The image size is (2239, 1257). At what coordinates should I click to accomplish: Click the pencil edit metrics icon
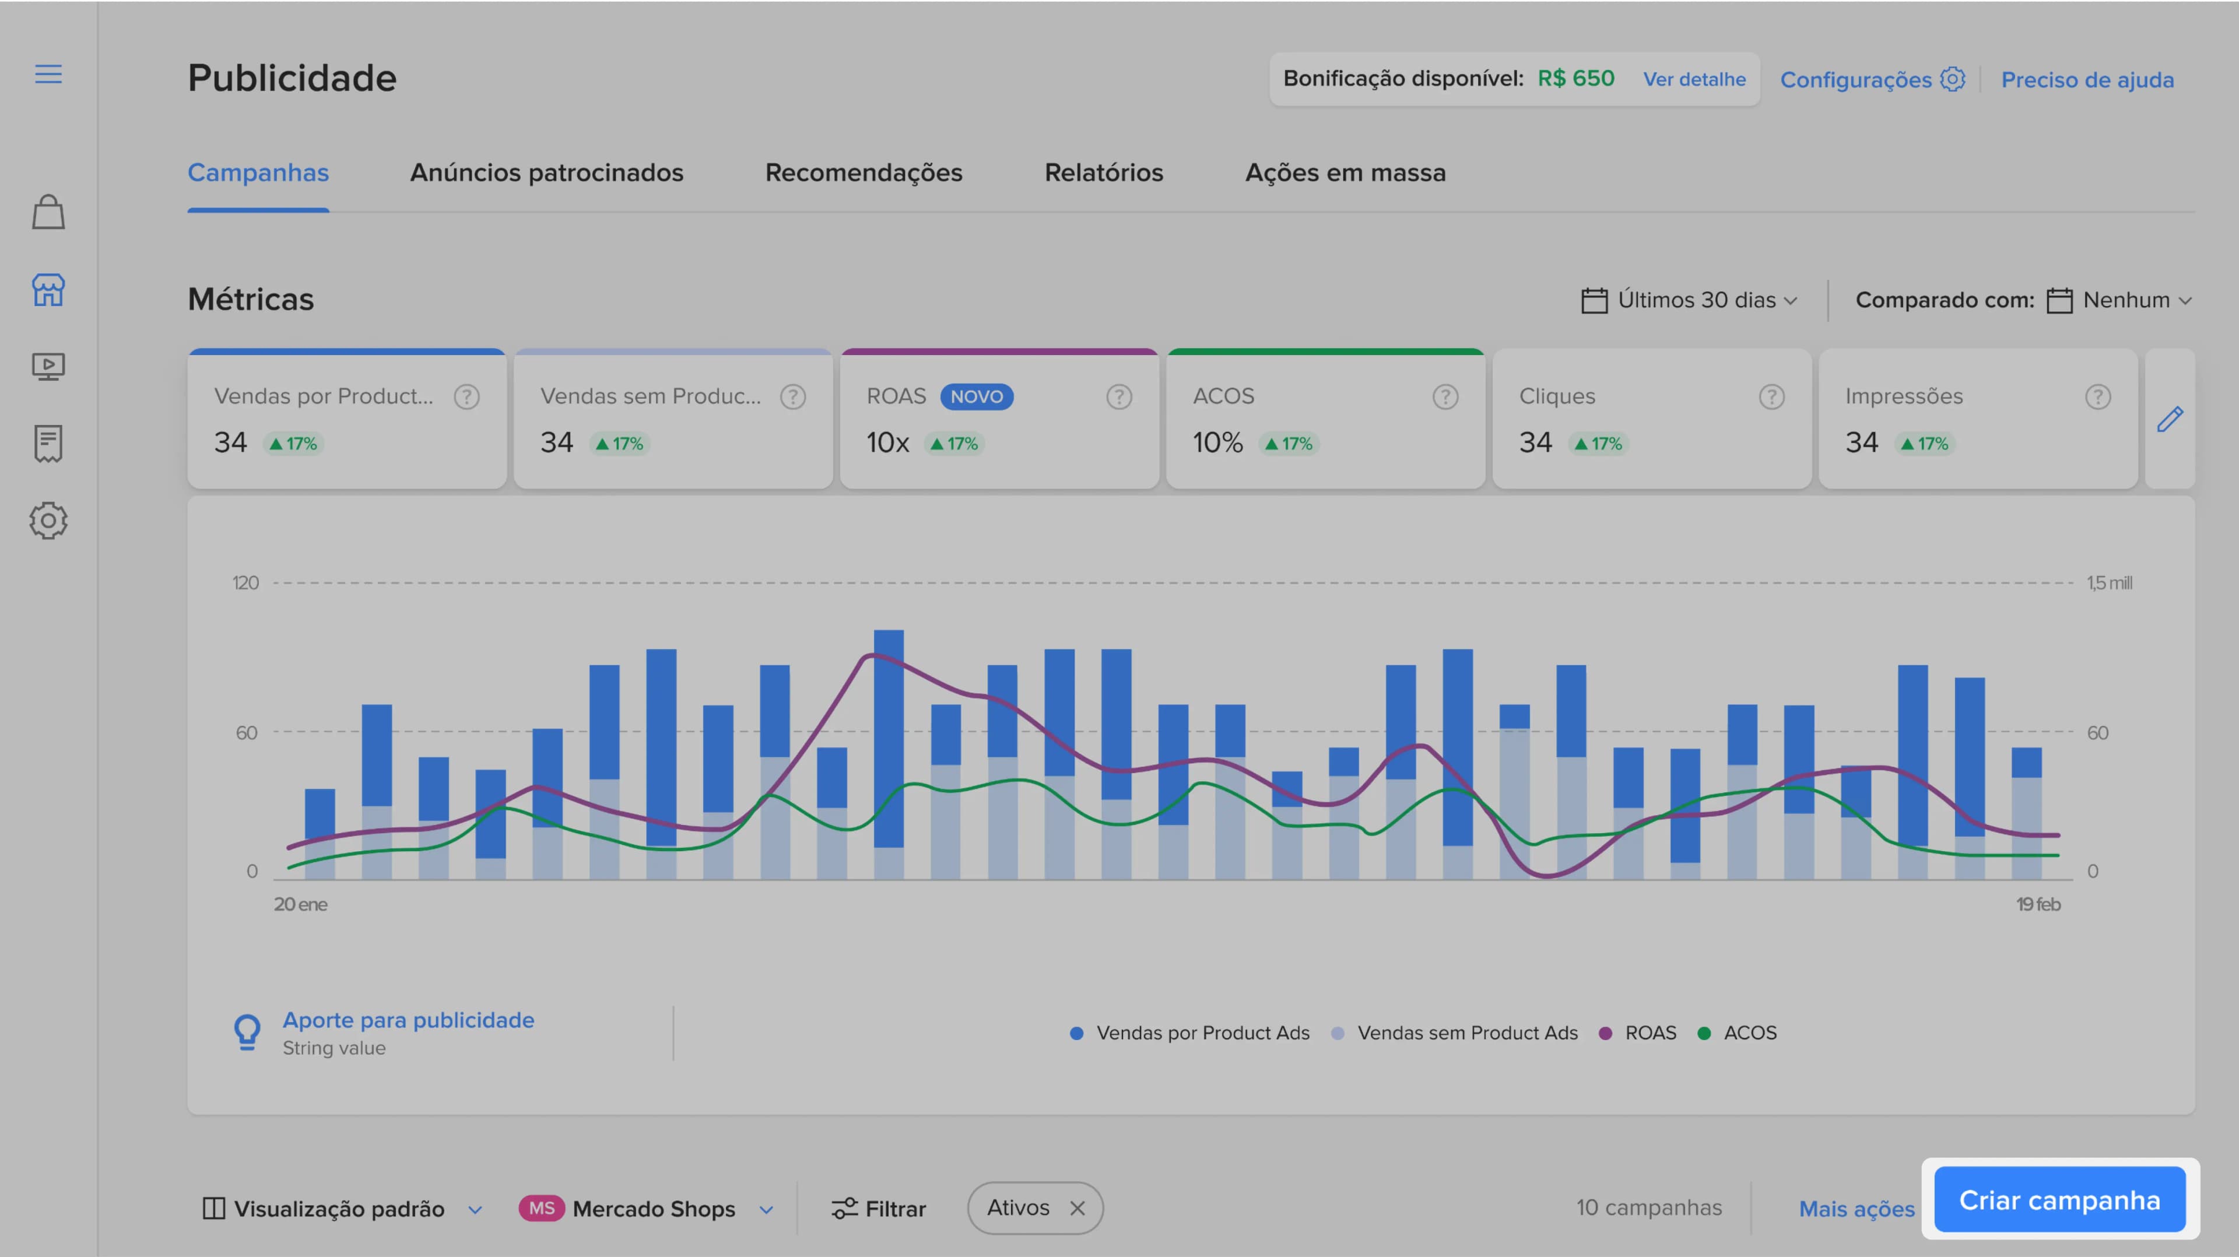point(2170,419)
